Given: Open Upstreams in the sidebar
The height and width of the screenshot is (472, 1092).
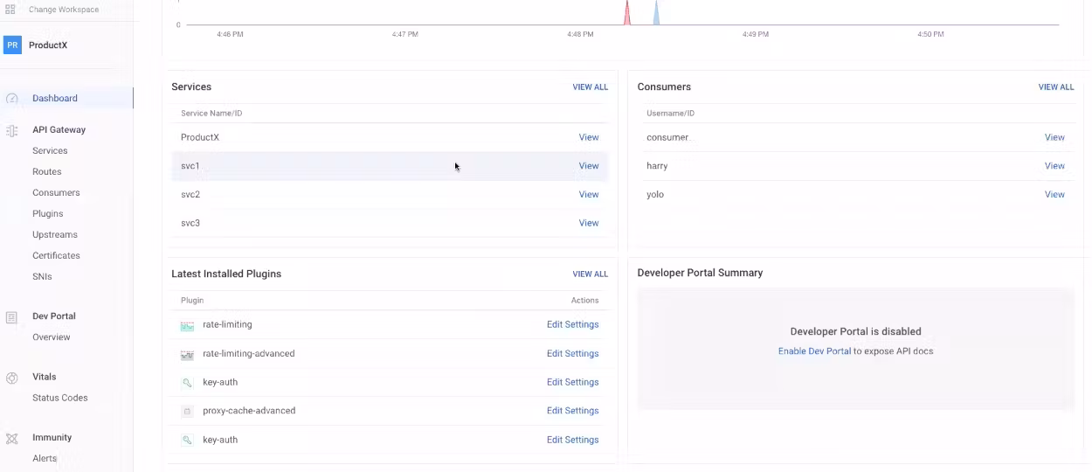Looking at the screenshot, I should point(55,235).
